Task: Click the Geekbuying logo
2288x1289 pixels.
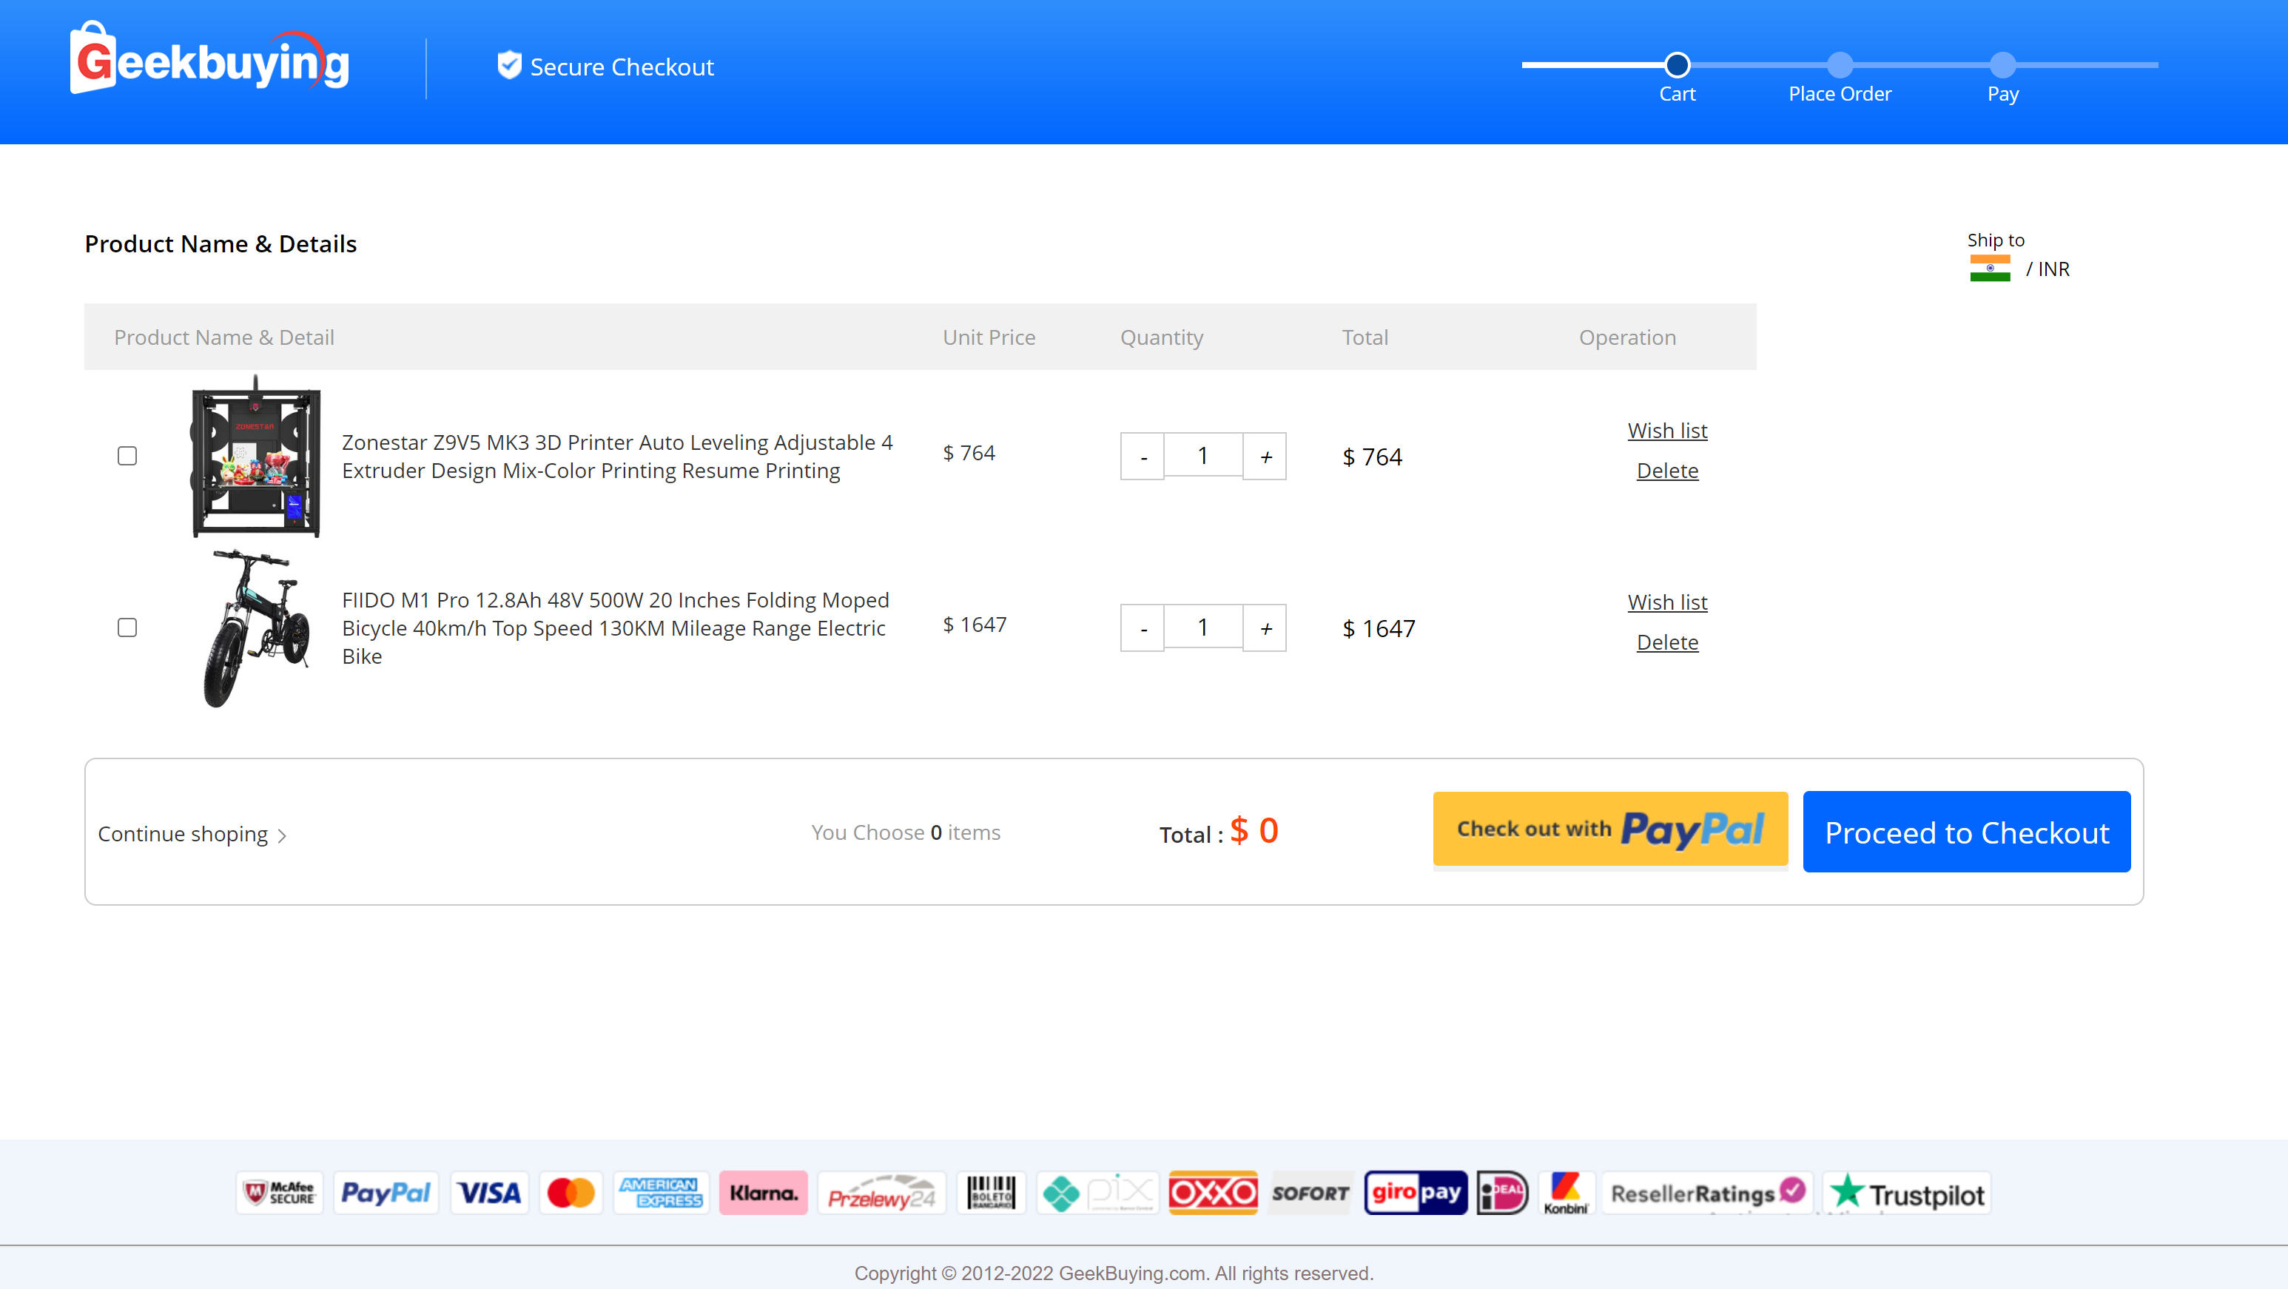Action: point(209,58)
